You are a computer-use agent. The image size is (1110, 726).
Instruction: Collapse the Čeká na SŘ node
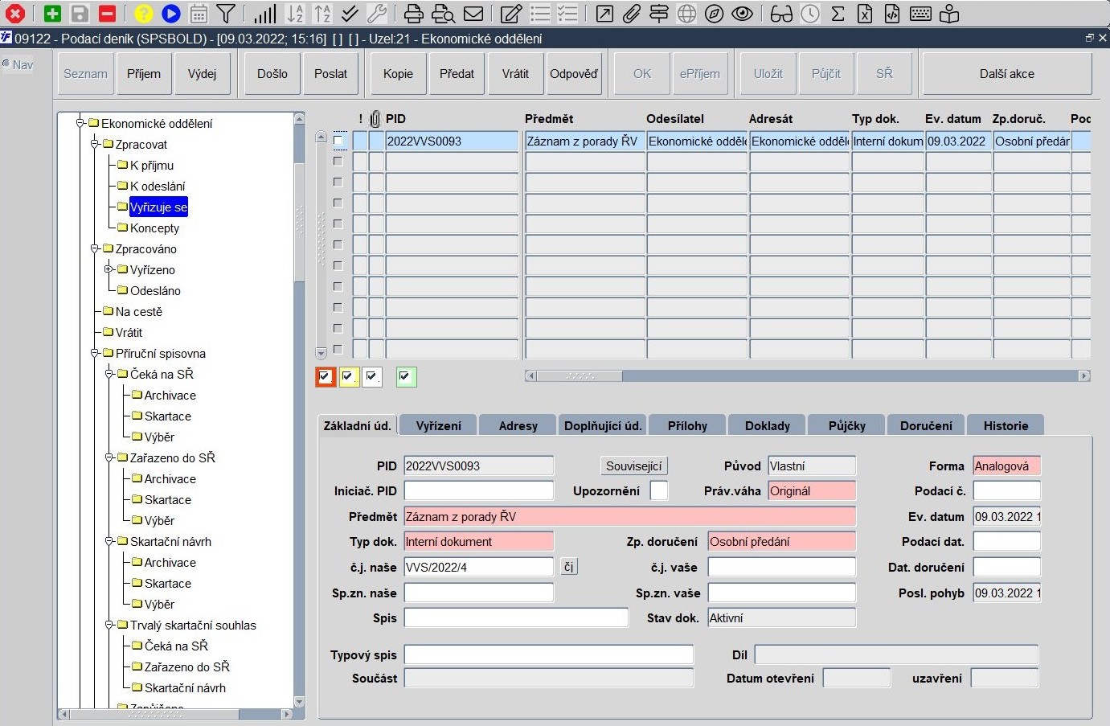click(109, 374)
